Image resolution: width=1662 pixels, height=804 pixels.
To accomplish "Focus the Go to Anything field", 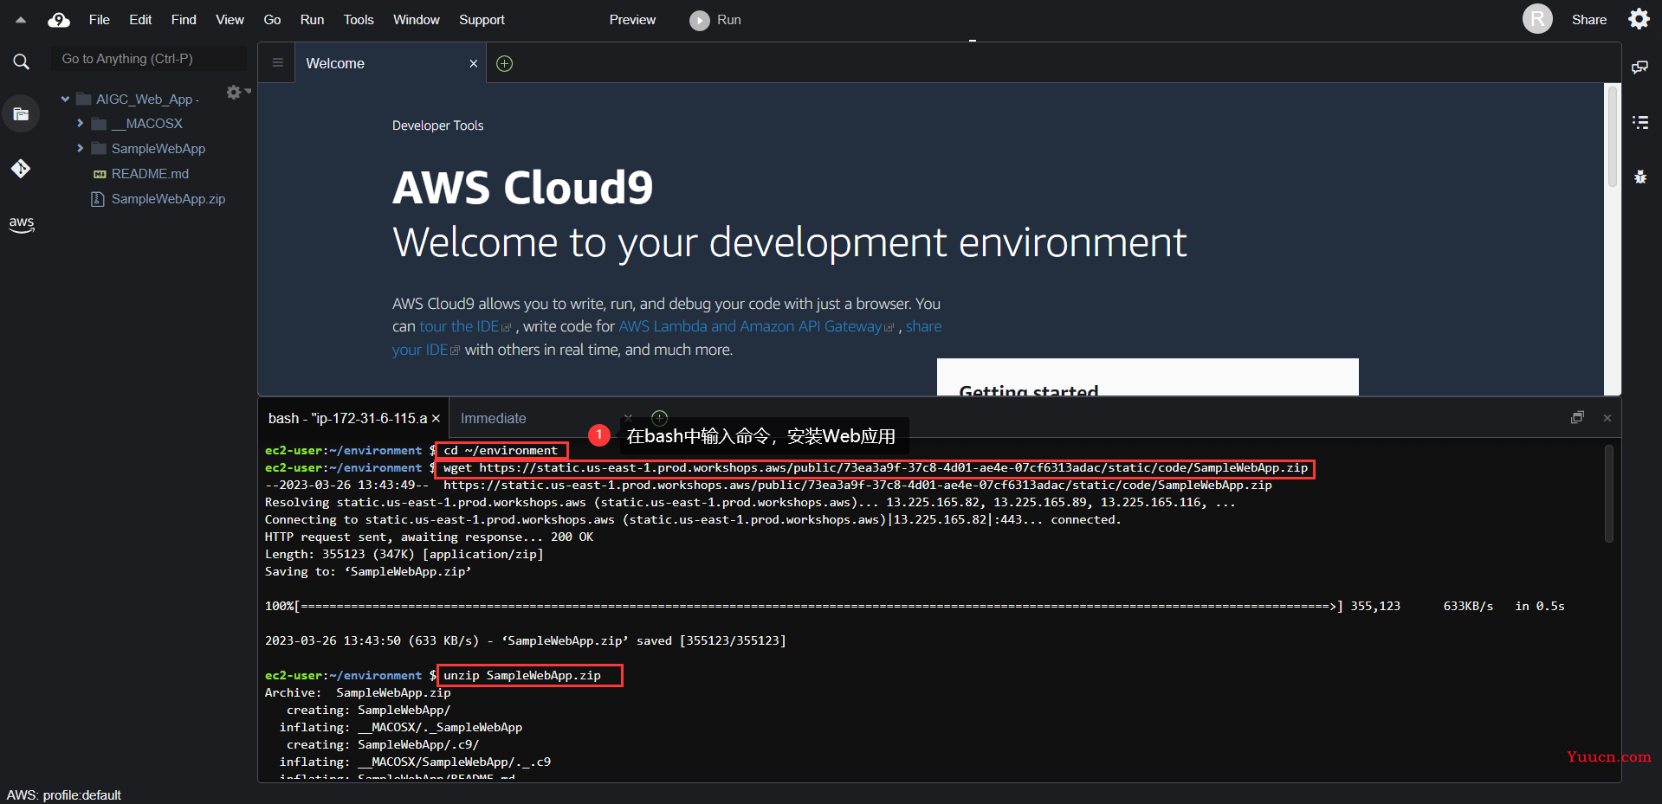I will 149,59.
